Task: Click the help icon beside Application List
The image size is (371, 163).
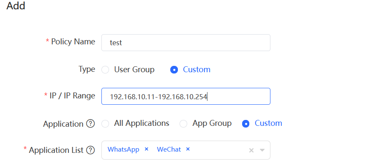Action: [x=90, y=150]
